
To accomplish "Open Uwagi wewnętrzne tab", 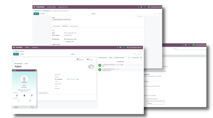I will point(43,93).
